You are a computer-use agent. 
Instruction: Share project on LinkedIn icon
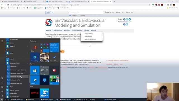coord(129,19)
